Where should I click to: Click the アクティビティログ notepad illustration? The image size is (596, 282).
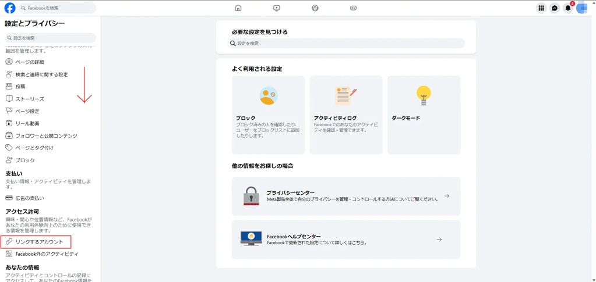[346, 96]
